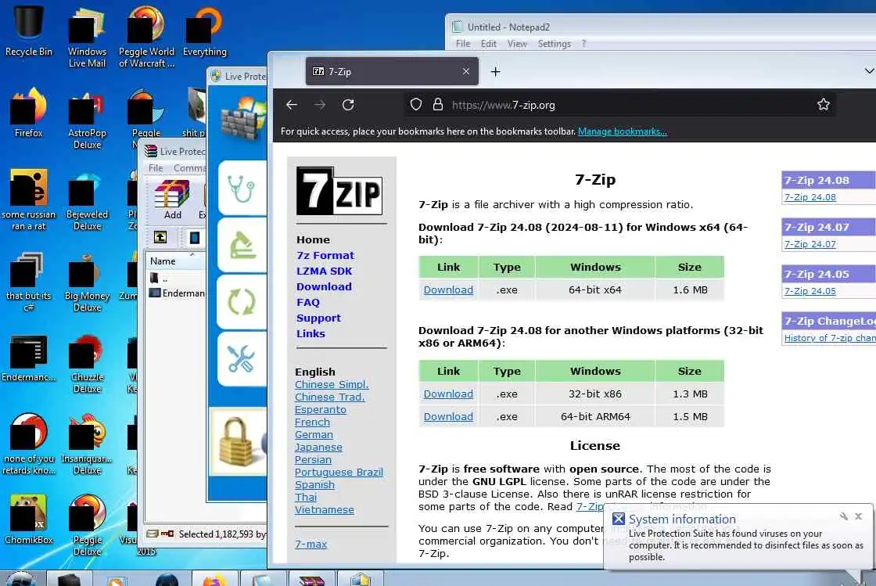The height and width of the screenshot is (586, 876).
Task: Open Peggle Deluxe desktop icon
Action: point(87,525)
